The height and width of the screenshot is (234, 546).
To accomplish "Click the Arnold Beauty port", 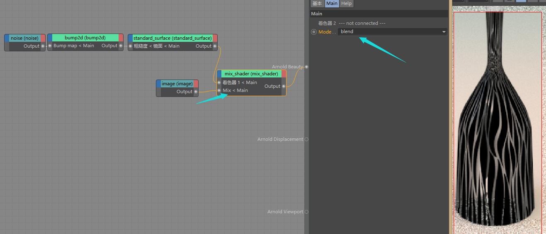I will coord(306,67).
